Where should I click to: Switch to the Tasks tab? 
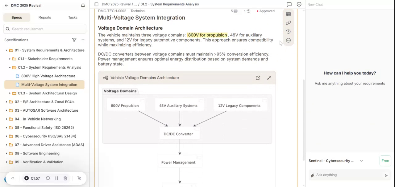(x=73, y=18)
